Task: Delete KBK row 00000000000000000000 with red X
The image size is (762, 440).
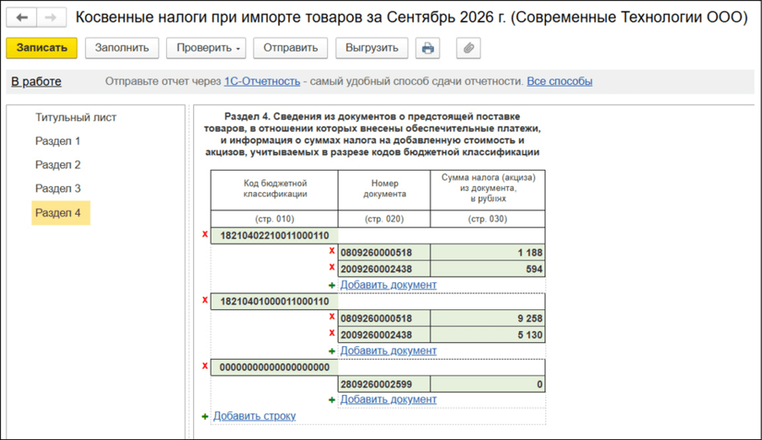Action: coord(205,366)
